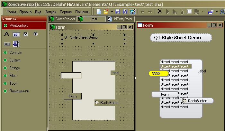Click the New file icon in toolbar
The width and height of the screenshot is (225, 131).
[x=99, y=12]
